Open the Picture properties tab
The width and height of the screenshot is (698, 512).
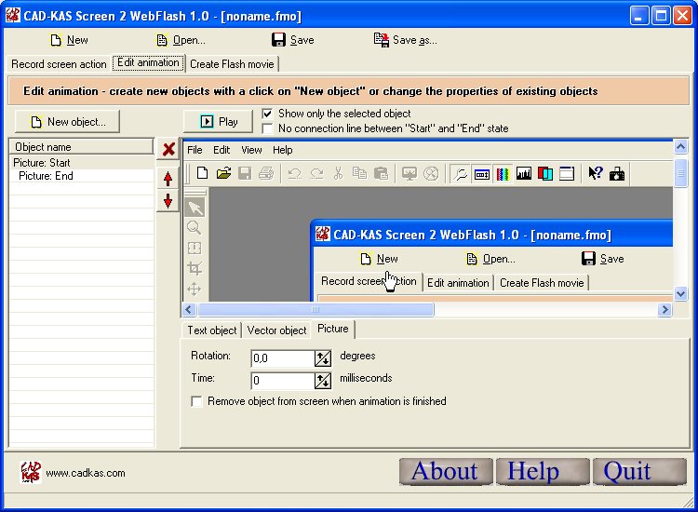click(333, 329)
